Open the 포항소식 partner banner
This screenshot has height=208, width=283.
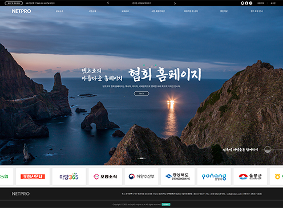[105, 177]
